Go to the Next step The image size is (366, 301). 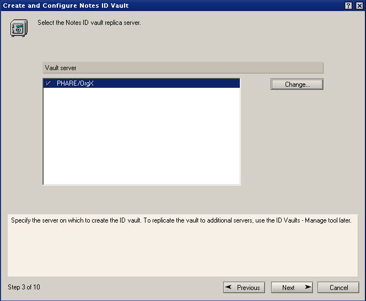click(292, 287)
